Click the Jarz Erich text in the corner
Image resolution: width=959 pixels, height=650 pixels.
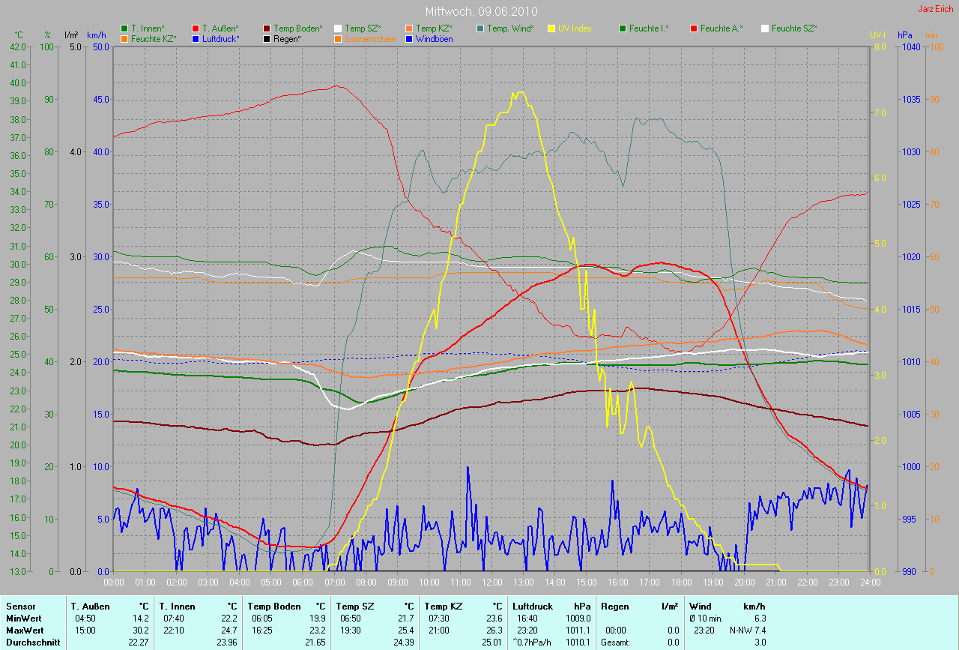936,9
